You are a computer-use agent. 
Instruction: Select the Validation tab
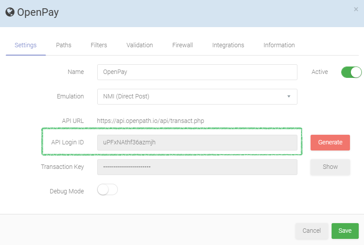tap(140, 45)
